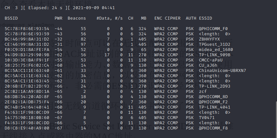
Task: Select BSSID 5C:78:F8:6E:93:54
Action: click(x=27, y=29)
